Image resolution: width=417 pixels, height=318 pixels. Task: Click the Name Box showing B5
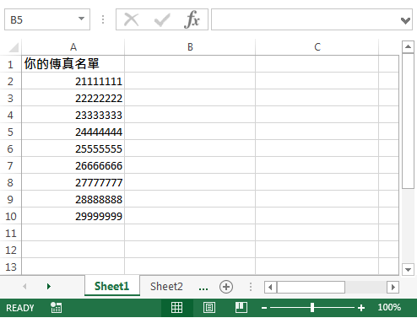(x=47, y=19)
